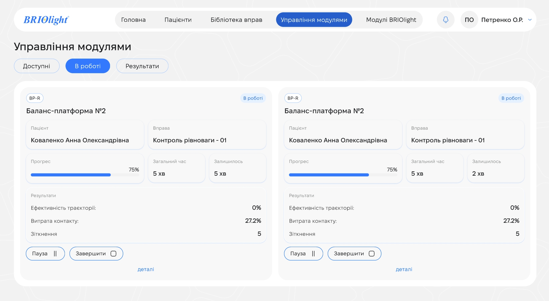Screen dimensions: 549x301
Task: Click В роботі status badge on right card
Action: click(x=511, y=98)
